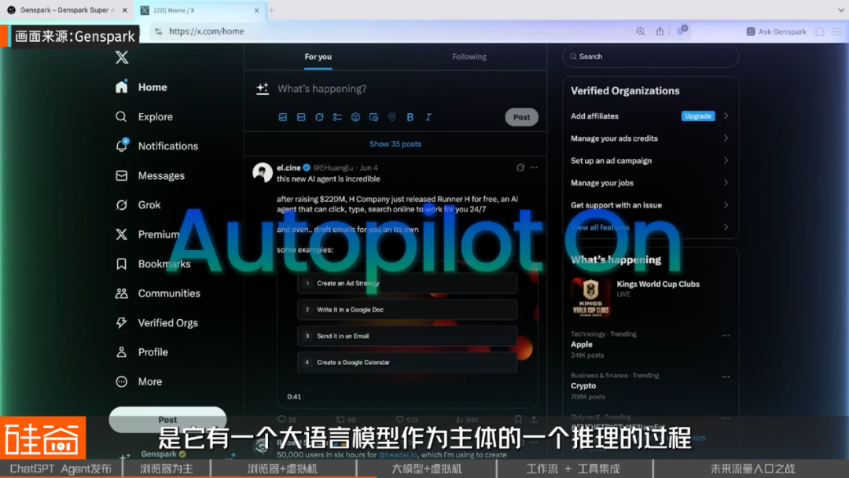Toggle bold formatting in composer
This screenshot has width=849, height=478.
[410, 117]
